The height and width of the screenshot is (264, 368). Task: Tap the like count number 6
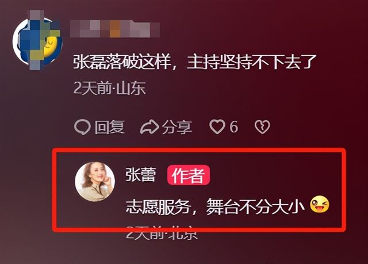[x=233, y=127]
